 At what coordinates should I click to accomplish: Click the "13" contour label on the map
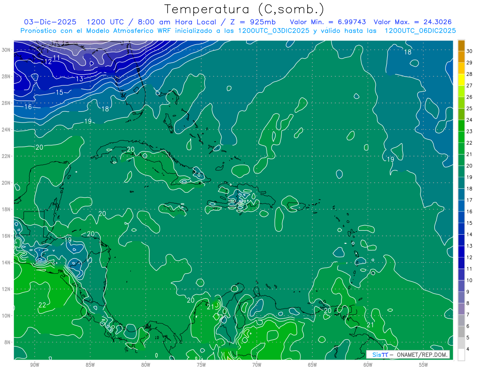tap(80, 79)
